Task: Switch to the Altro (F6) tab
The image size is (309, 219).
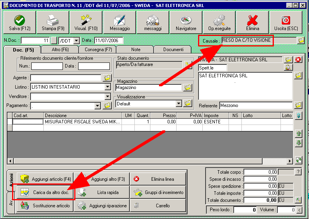Action: point(60,50)
